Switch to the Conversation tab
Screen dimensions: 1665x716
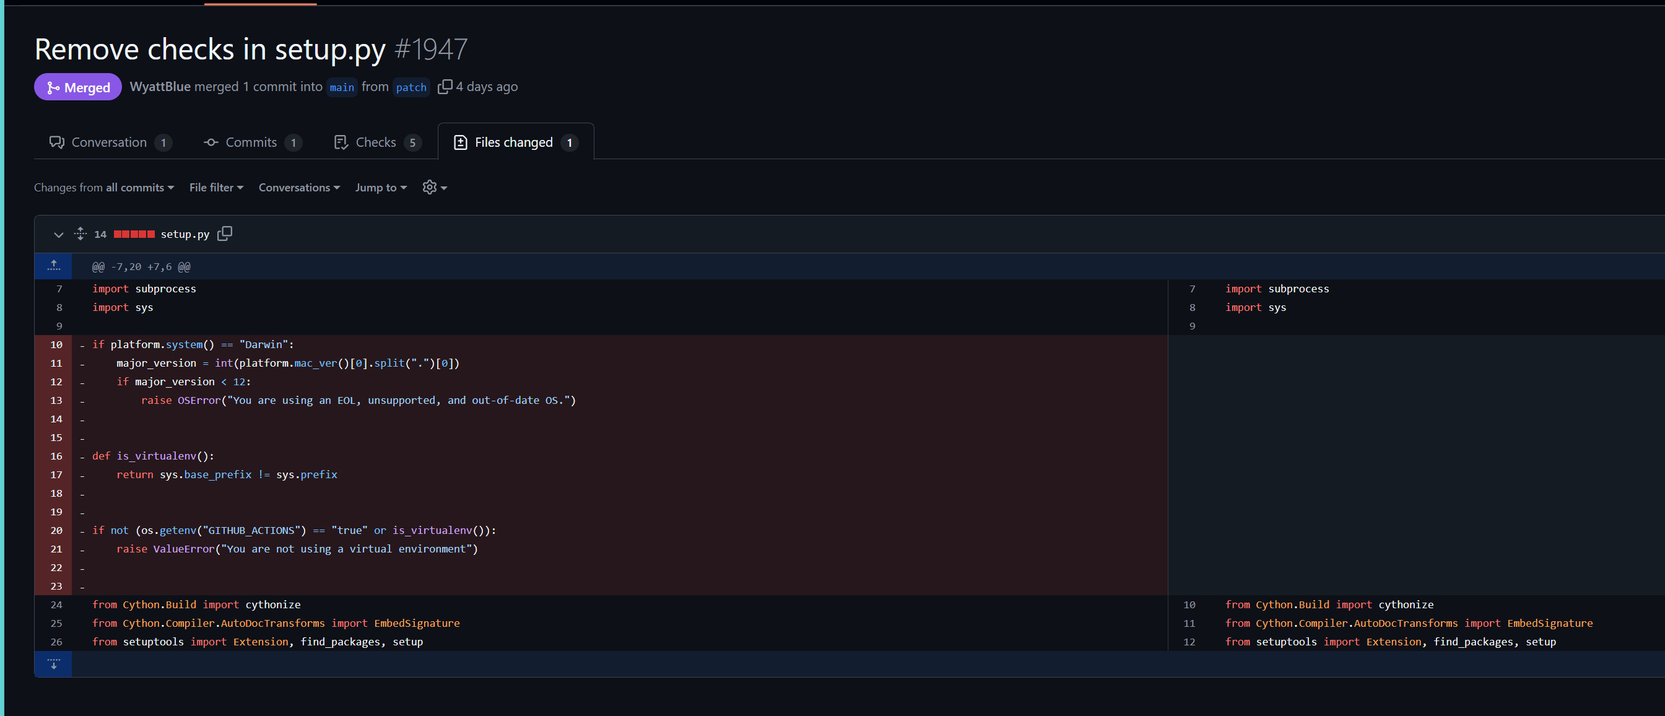[x=111, y=142]
